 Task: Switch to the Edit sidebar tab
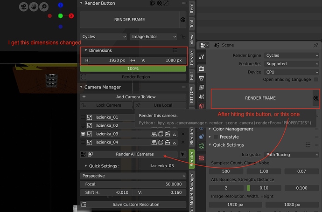click(192, 75)
